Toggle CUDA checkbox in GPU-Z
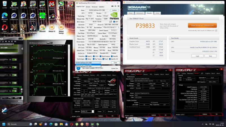Screen dimensions: 226x127 click(x=94, y=56)
